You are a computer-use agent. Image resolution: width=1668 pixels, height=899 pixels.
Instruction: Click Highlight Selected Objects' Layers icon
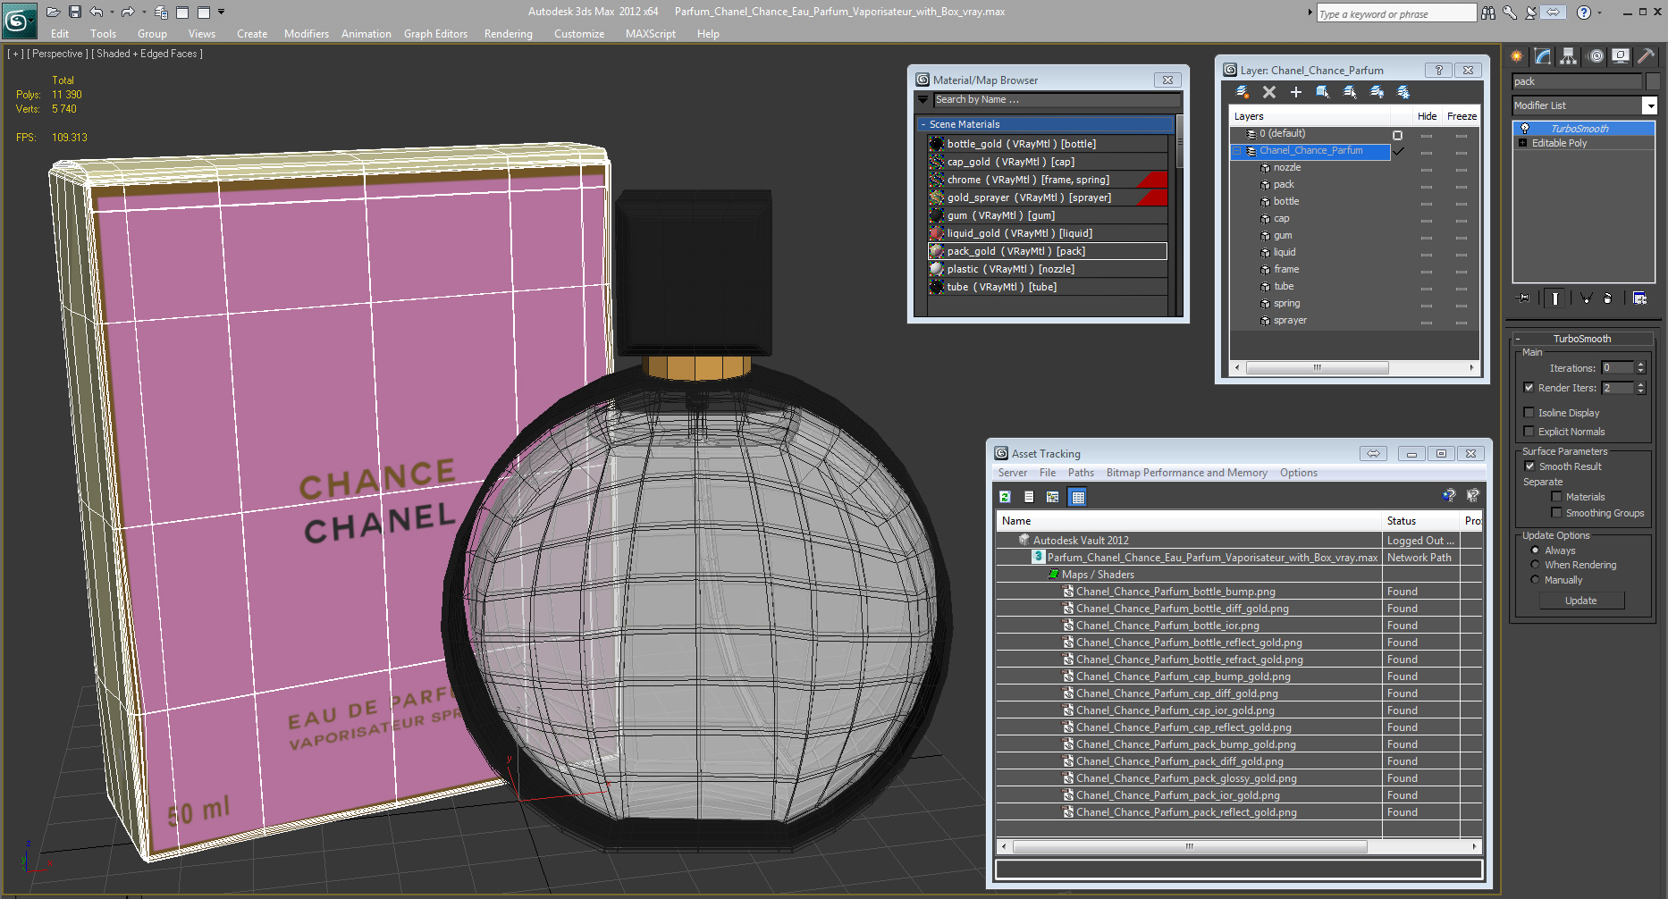click(x=1350, y=92)
